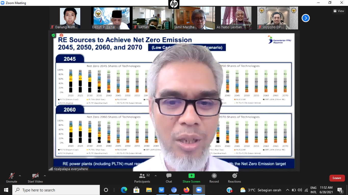Unmute the microphone in Zoom
The image size is (348, 195).
tap(11, 178)
